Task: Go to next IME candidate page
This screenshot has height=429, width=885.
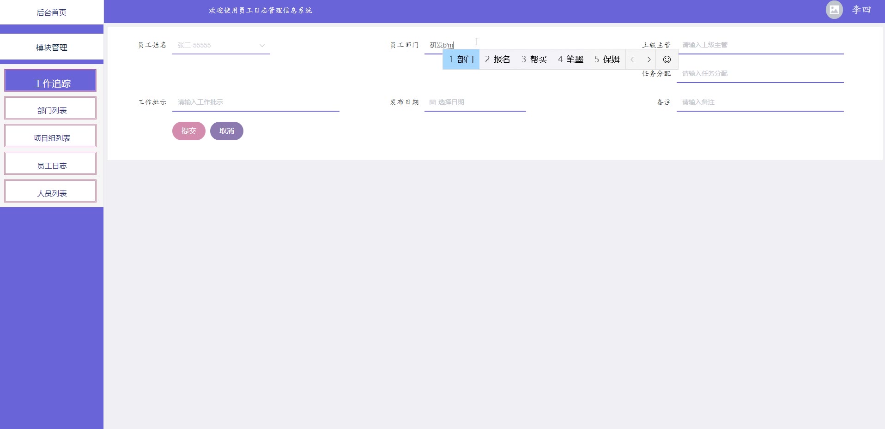Action: click(649, 60)
